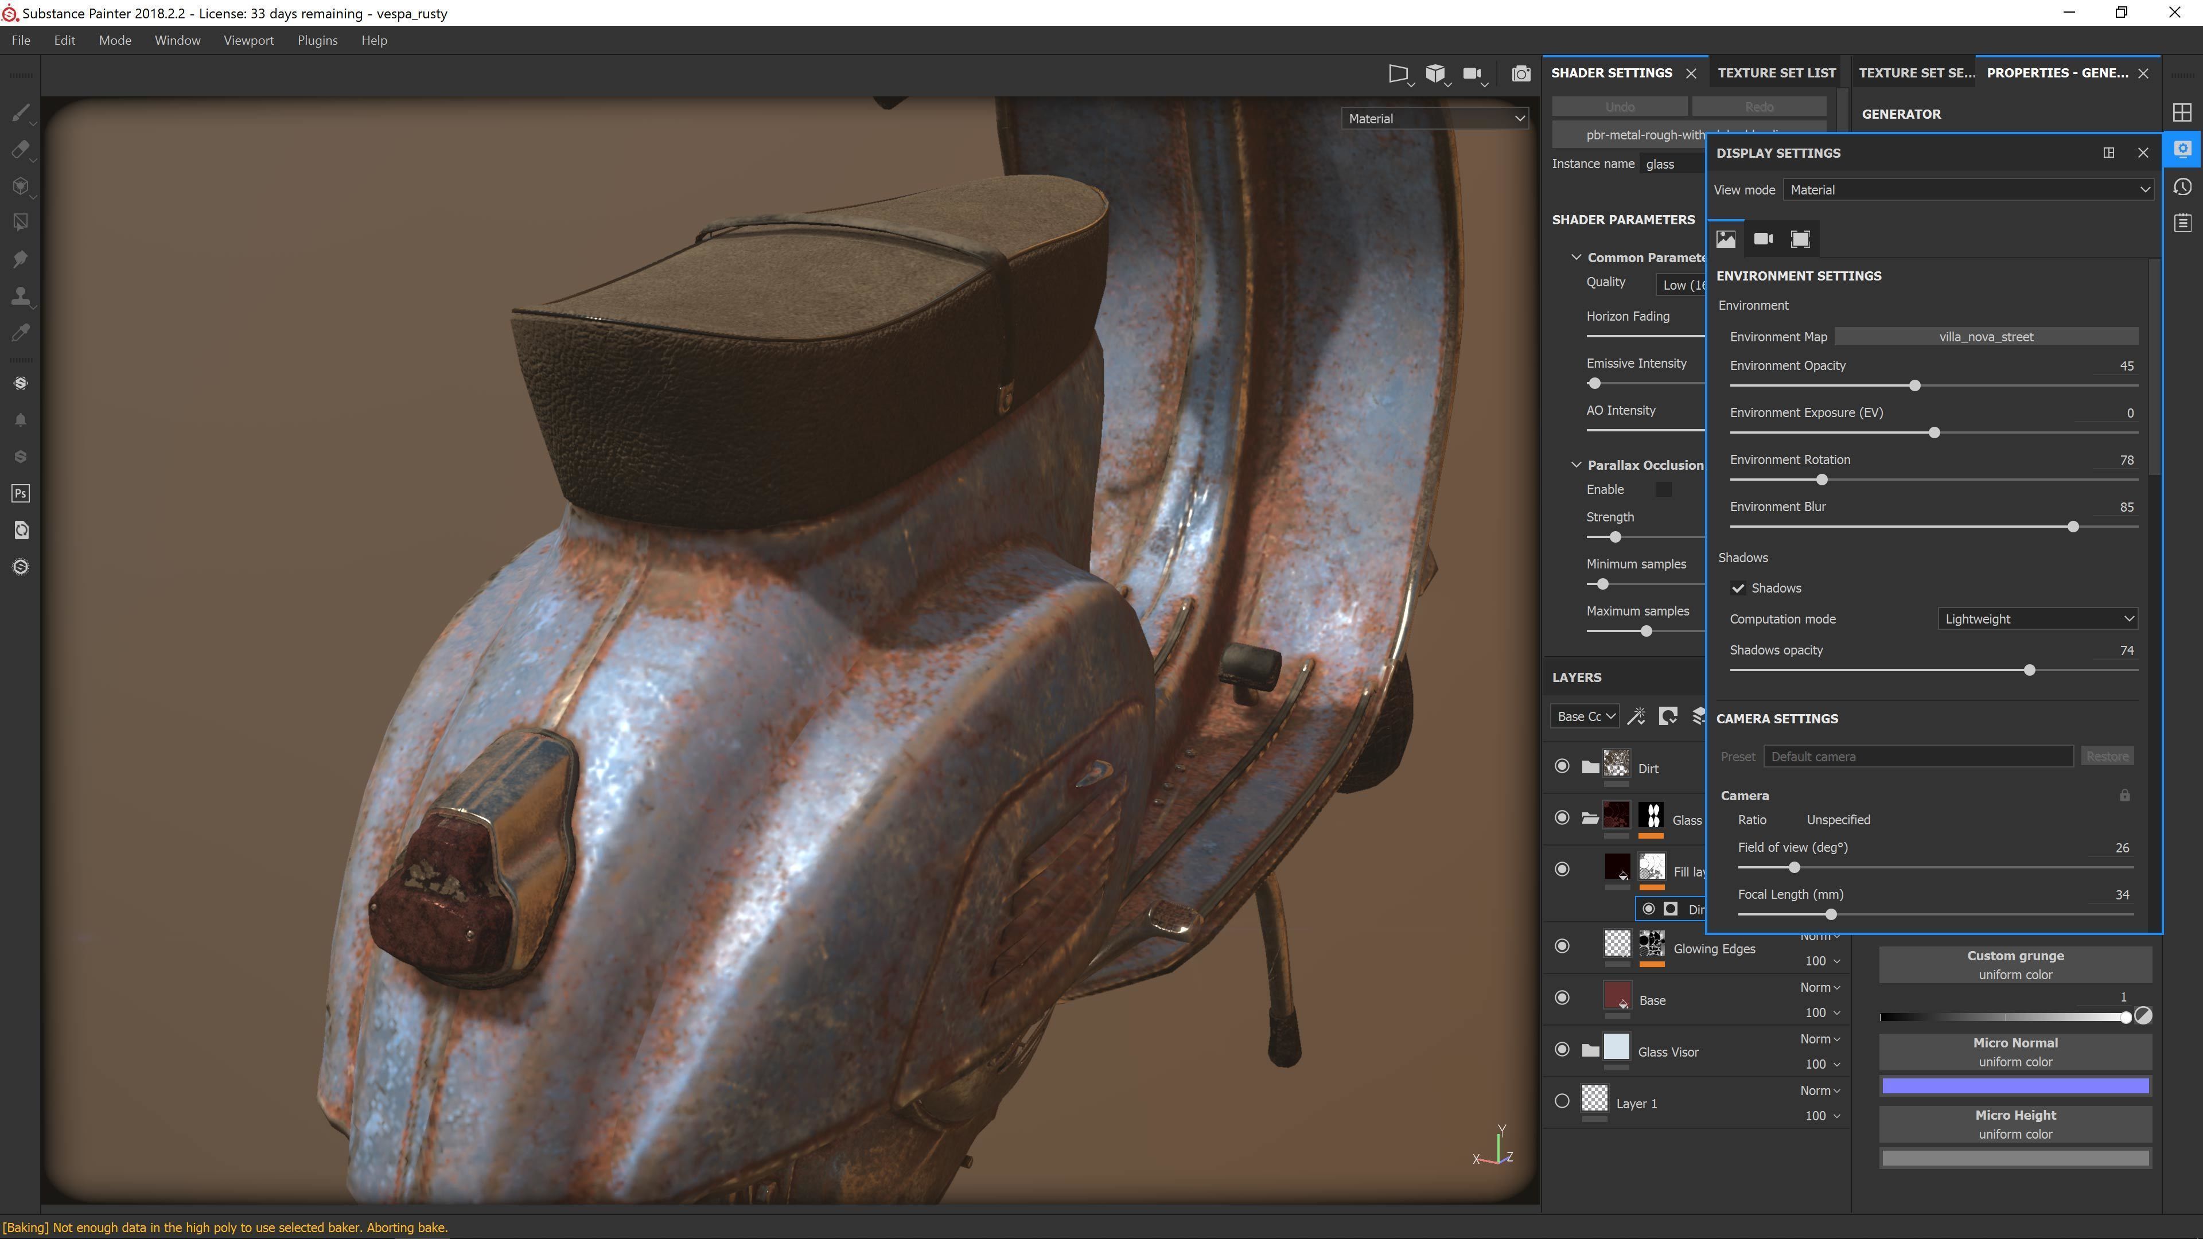The image size is (2203, 1239).
Task: Click the Custom grunge uniform color button
Action: point(2015,965)
